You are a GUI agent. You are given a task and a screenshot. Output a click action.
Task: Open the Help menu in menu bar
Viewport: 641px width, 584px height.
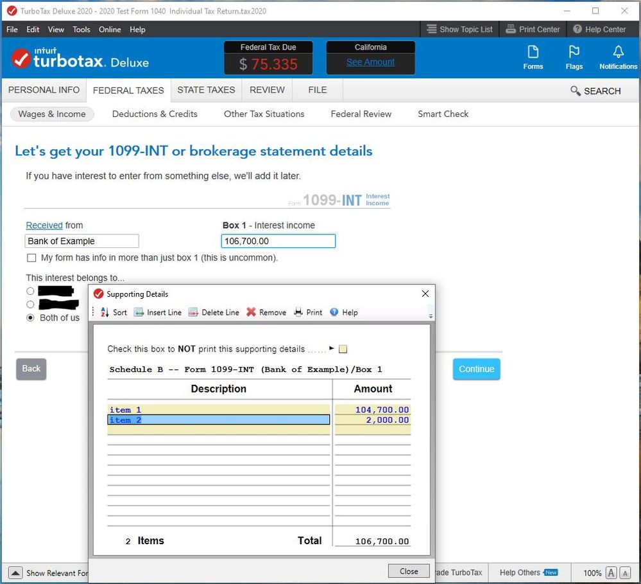click(x=137, y=30)
